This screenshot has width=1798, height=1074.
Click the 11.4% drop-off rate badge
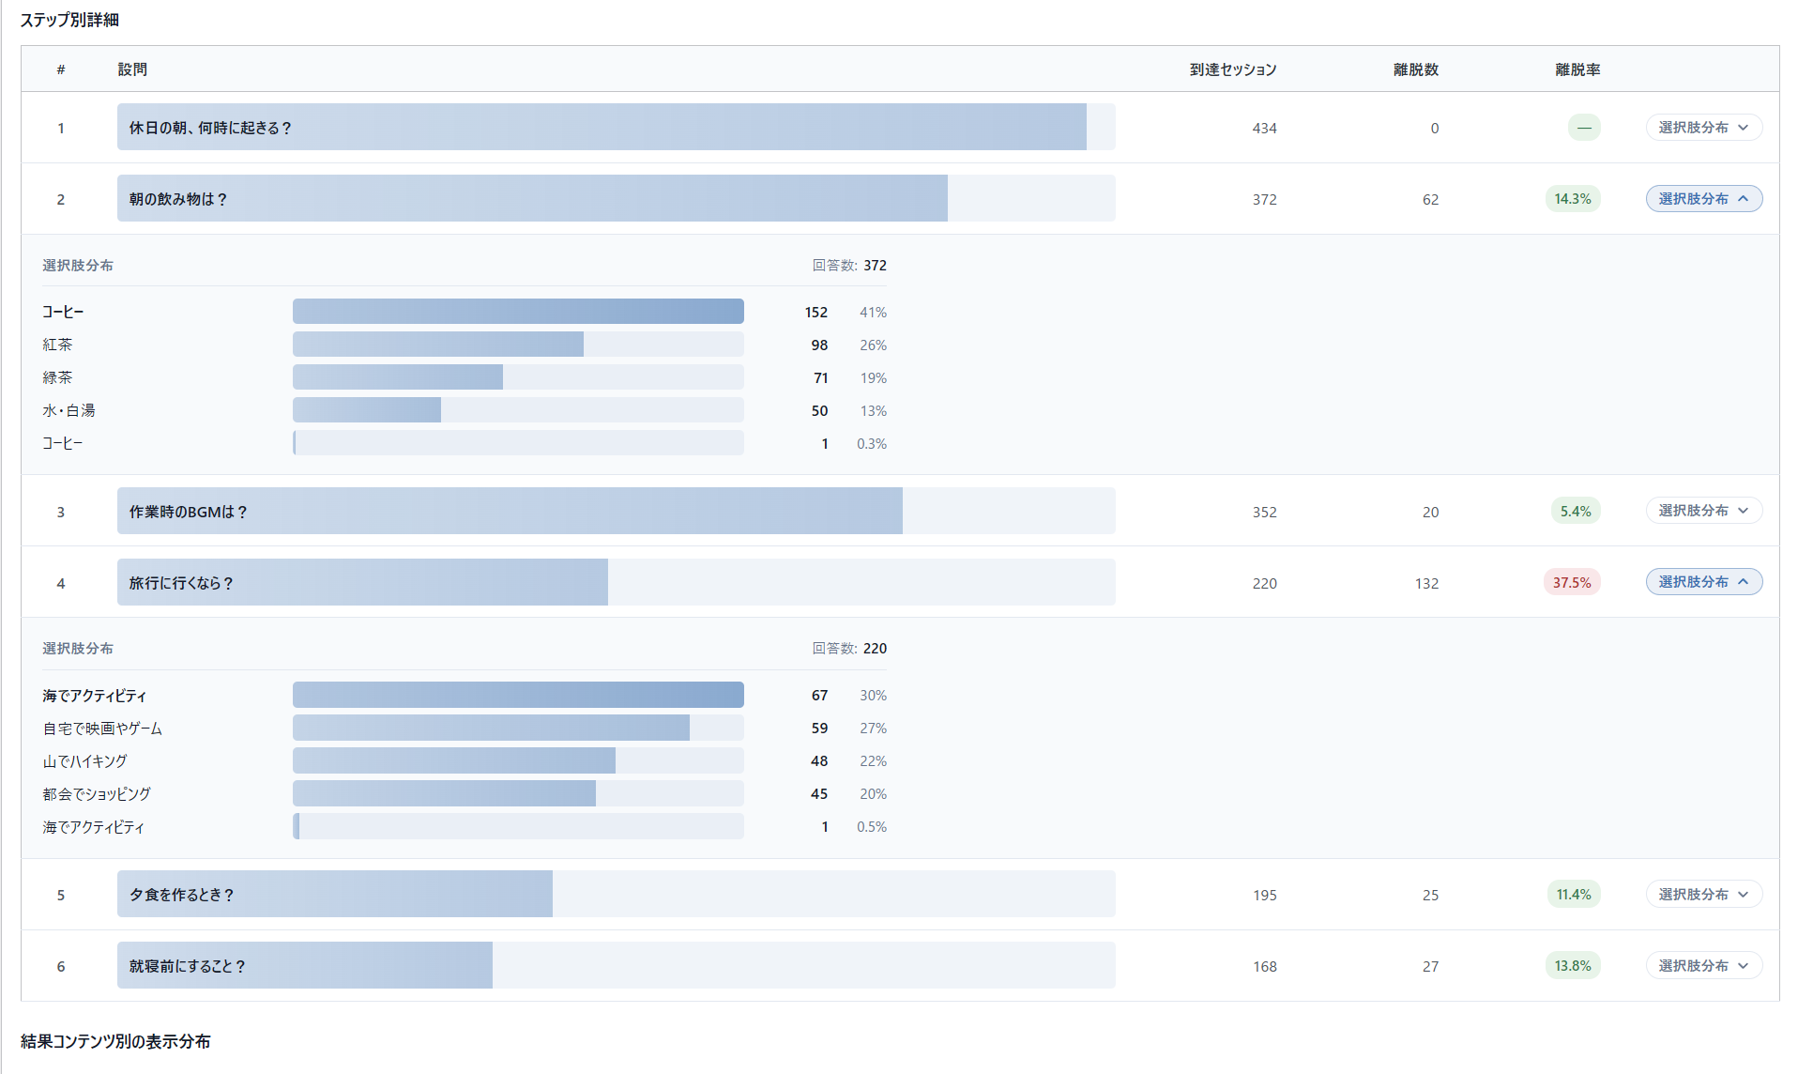coord(1574,895)
